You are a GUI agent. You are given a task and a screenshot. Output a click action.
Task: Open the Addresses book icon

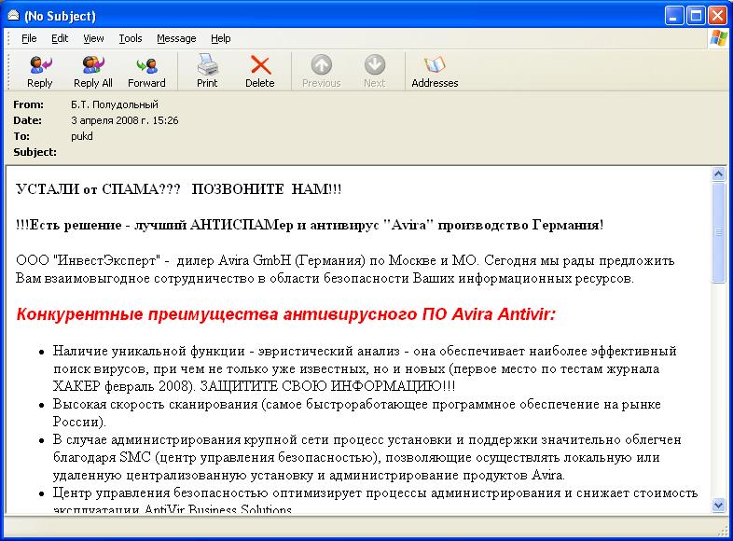click(x=435, y=71)
